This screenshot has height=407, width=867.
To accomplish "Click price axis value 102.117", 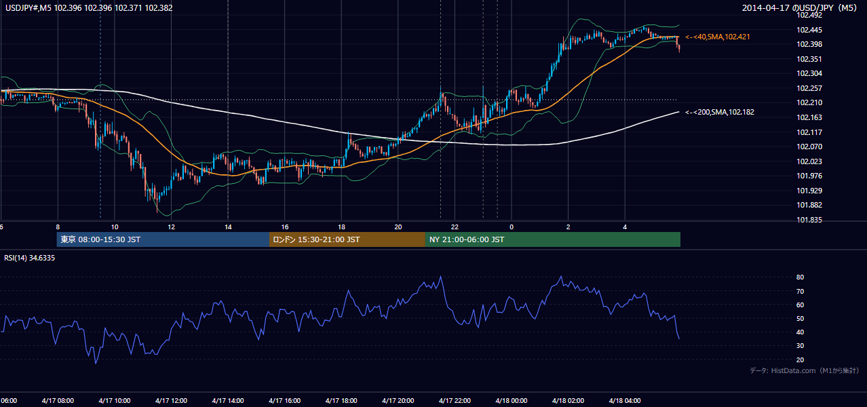I will pos(809,132).
